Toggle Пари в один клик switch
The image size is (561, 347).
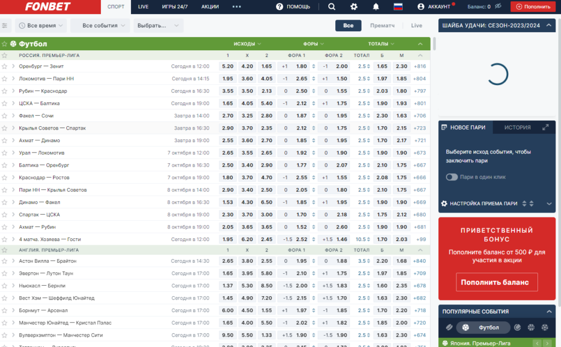[451, 177]
